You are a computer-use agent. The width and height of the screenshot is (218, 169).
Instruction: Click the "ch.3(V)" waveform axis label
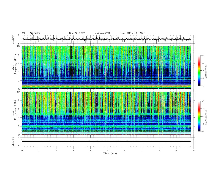(x=13, y=142)
